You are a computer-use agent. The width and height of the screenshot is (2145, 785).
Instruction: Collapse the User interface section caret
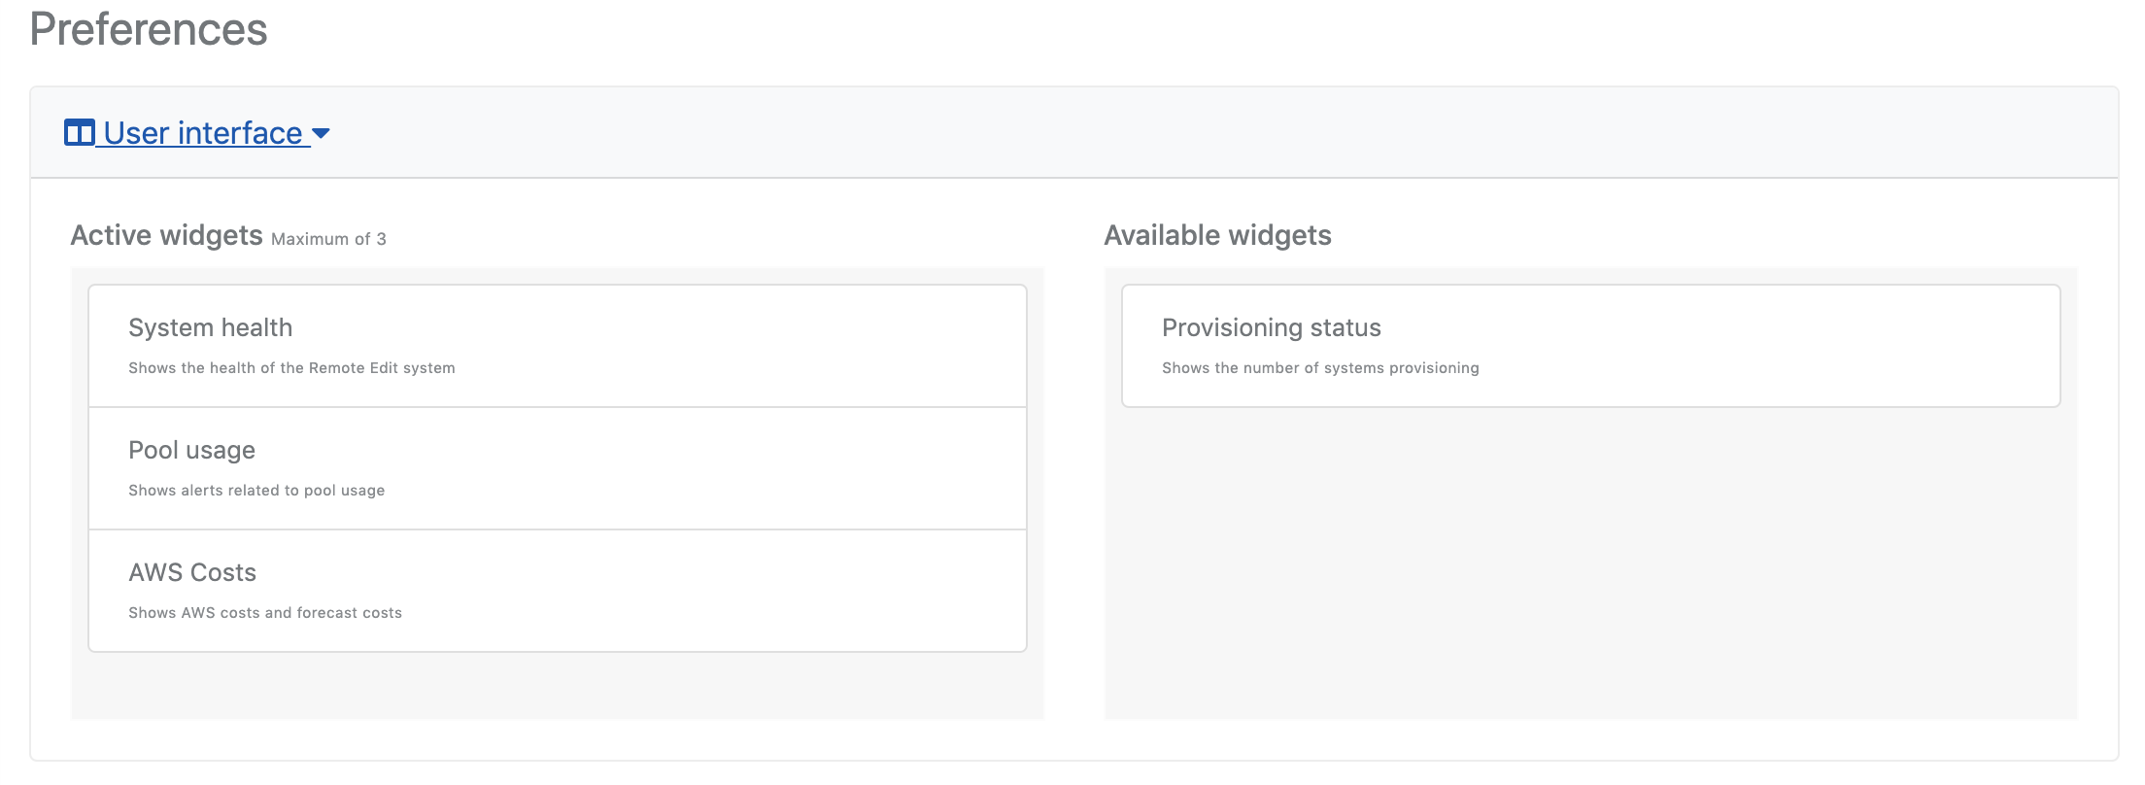coord(321,133)
